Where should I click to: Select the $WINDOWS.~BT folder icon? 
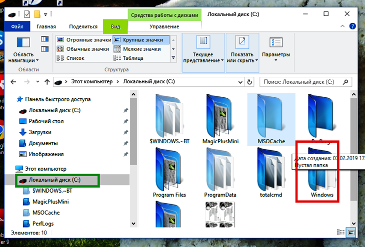(x=169, y=119)
